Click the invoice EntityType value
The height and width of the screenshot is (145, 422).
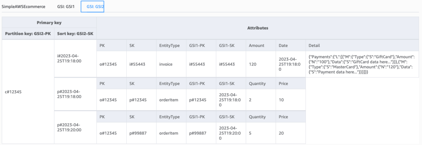(166, 64)
